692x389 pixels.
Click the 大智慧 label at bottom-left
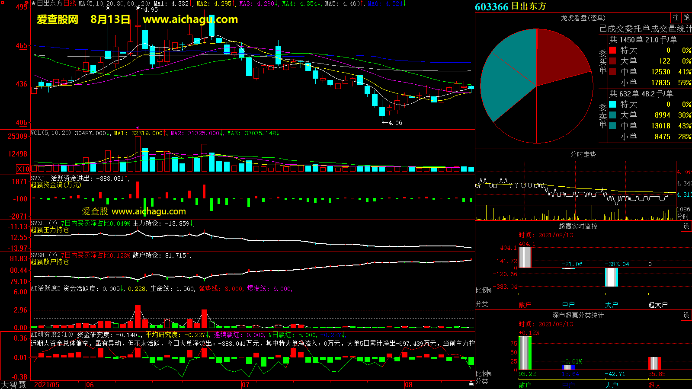pyautogui.click(x=13, y=385)
